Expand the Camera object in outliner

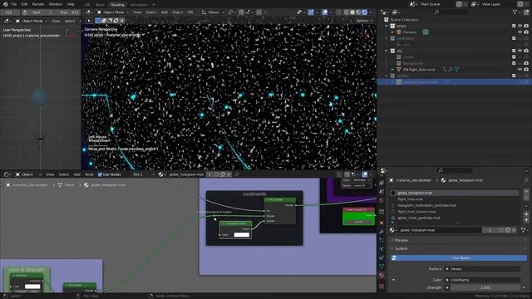pyautogui.click(x=392, y=32)
